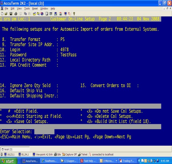This screenshot has height=164, width=172.
Task: Toggle Capture Off in status bar
Action: [69, 154]
